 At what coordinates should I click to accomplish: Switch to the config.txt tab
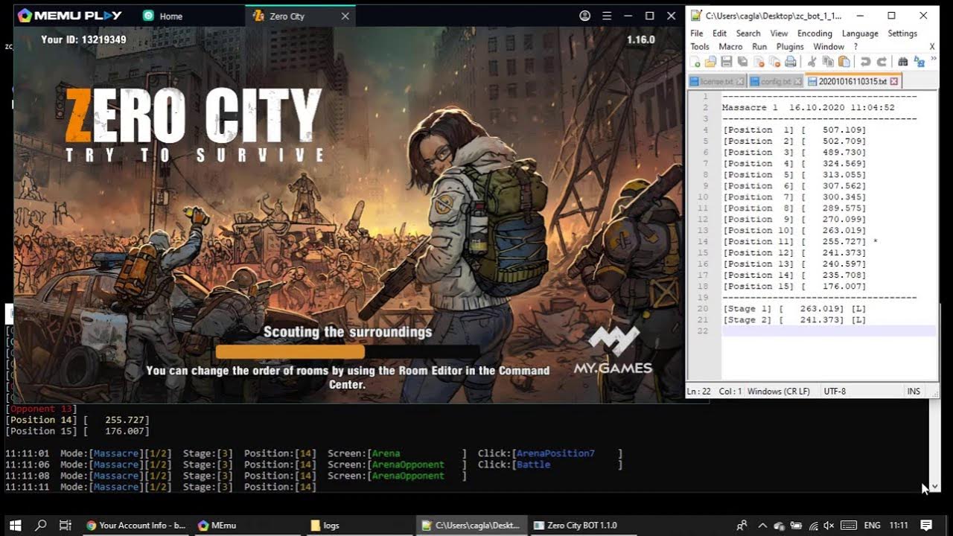pyautogui.click(x=776, y=81)
